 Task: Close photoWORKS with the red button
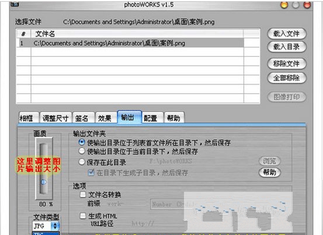pyautogui.click(x=307, y=5)
